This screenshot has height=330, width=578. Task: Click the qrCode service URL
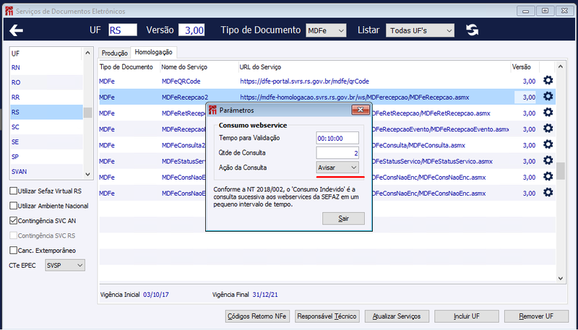click(x=304, y=82)
